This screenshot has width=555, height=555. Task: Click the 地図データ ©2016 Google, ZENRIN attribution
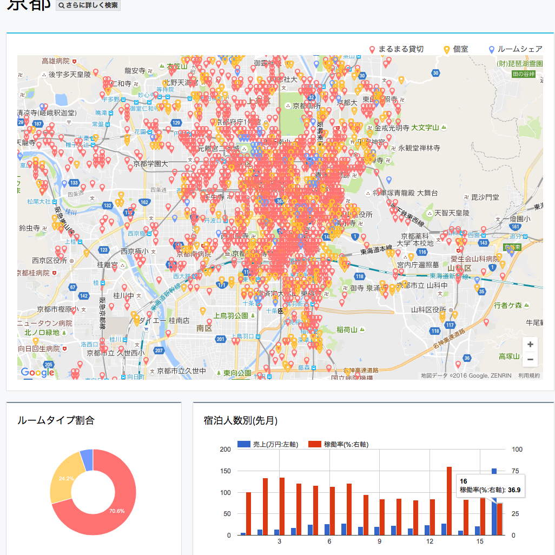(x=466, y=375)
